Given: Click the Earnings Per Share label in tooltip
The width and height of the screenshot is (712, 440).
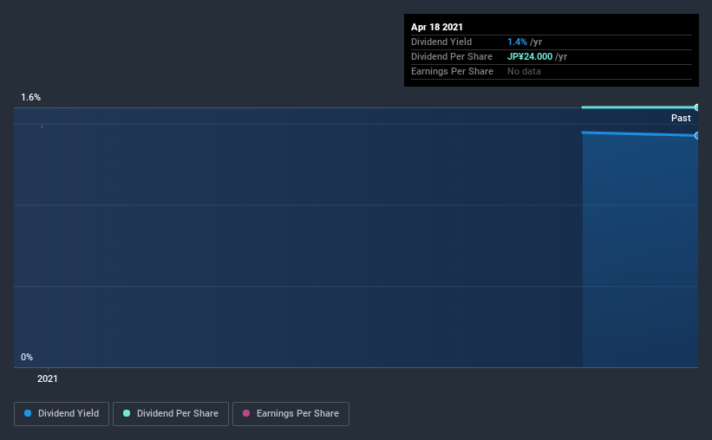Looking at the screenshot, I should [452, 71].
